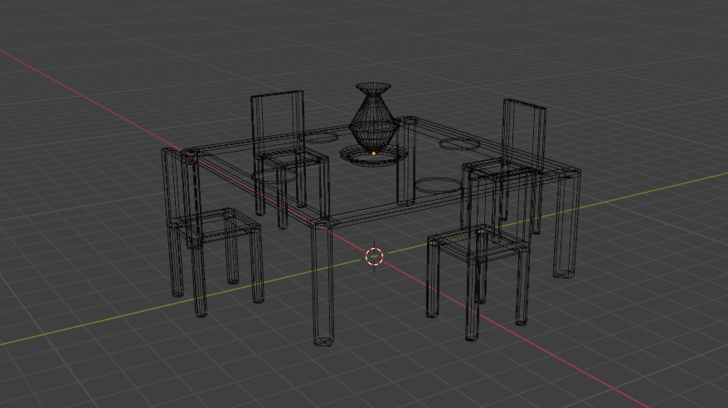Select the table's far right corner leg
728x408 pixels.
(x=567, y=224)
